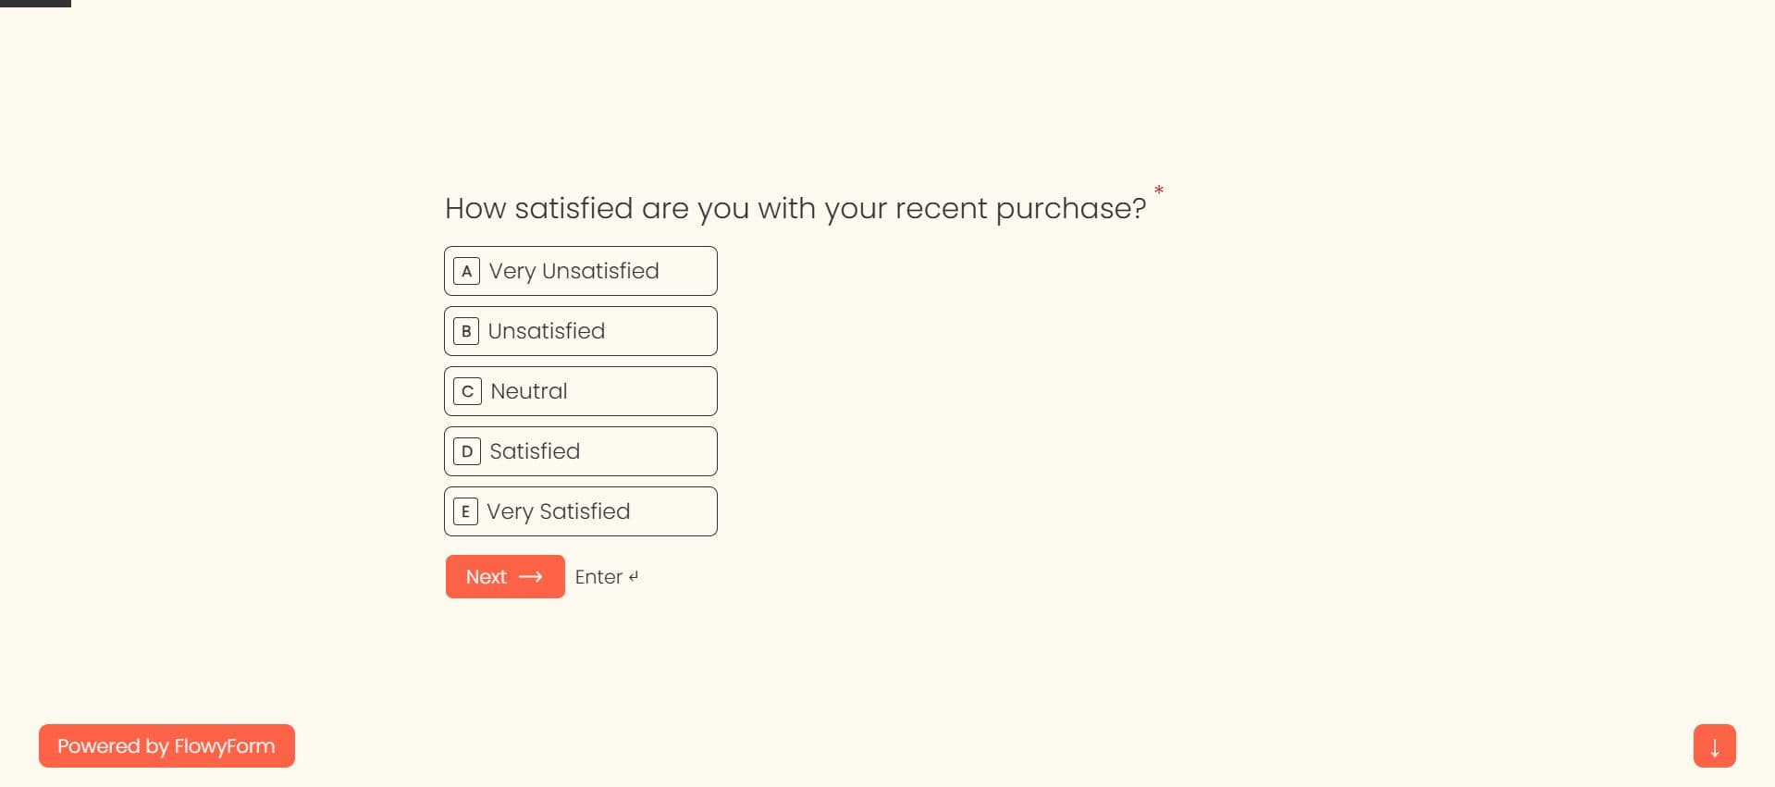Screen dimensions: 1775x787
Task: Click the "B" key badge beside Unsatisfied
Action: (466, 331)
